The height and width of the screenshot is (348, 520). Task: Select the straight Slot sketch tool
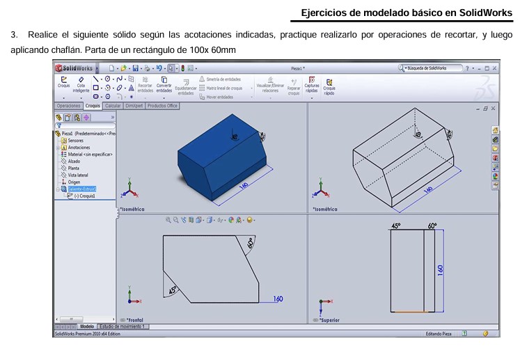coord(95,97)
